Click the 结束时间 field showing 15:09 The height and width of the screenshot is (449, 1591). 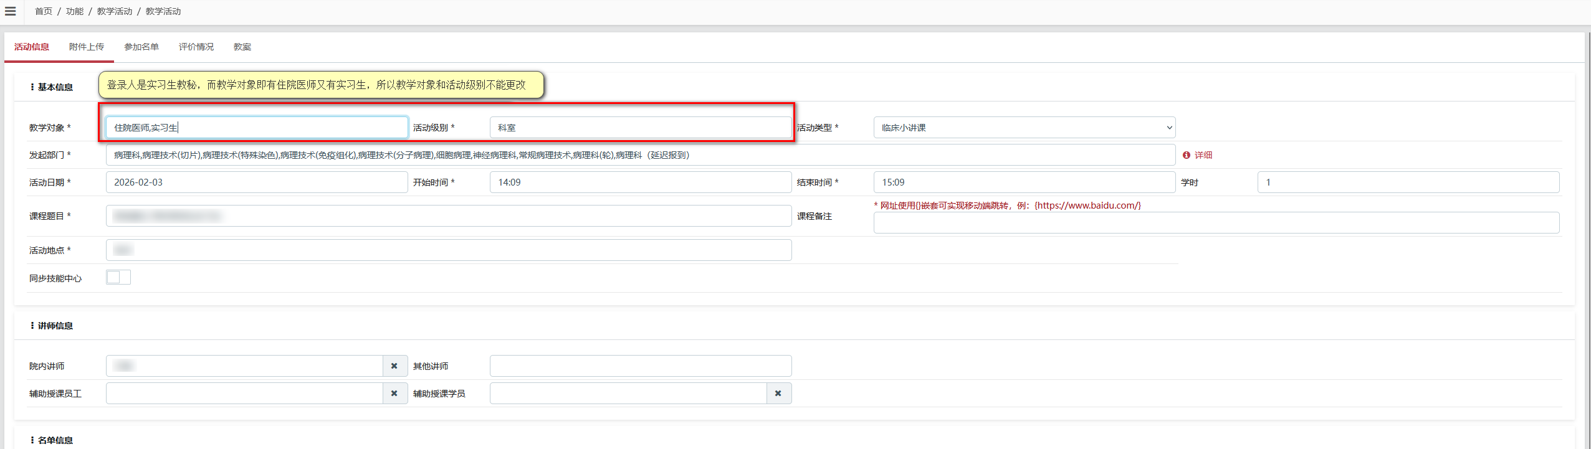[1025, 182]
